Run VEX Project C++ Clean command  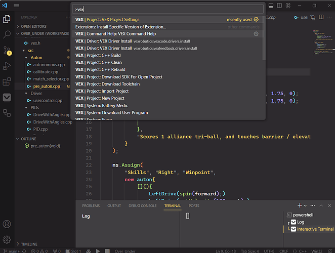coord(167,62)
